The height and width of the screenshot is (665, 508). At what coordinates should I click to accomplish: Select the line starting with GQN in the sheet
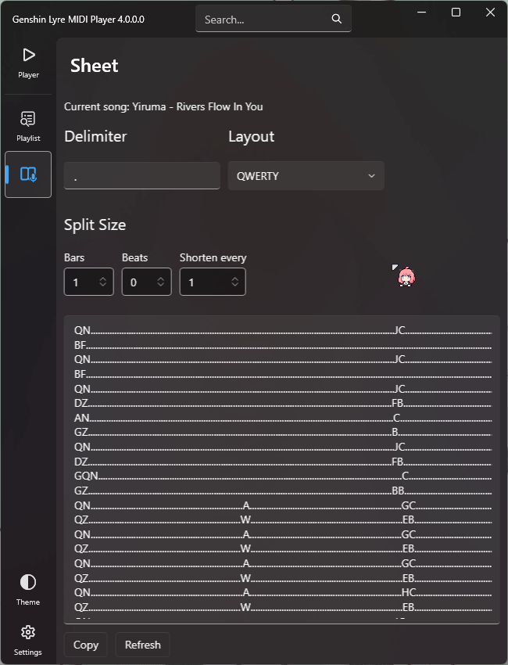point(281,476)
